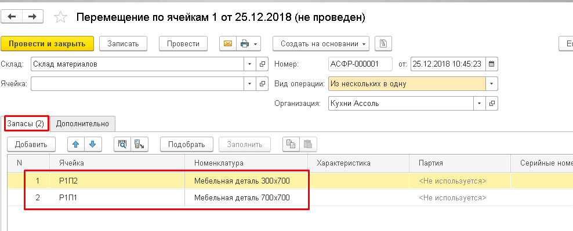Select Мебельная деталь 300x700 item
Viewport: 573px width, 231px height.
(x=246, y=181)
